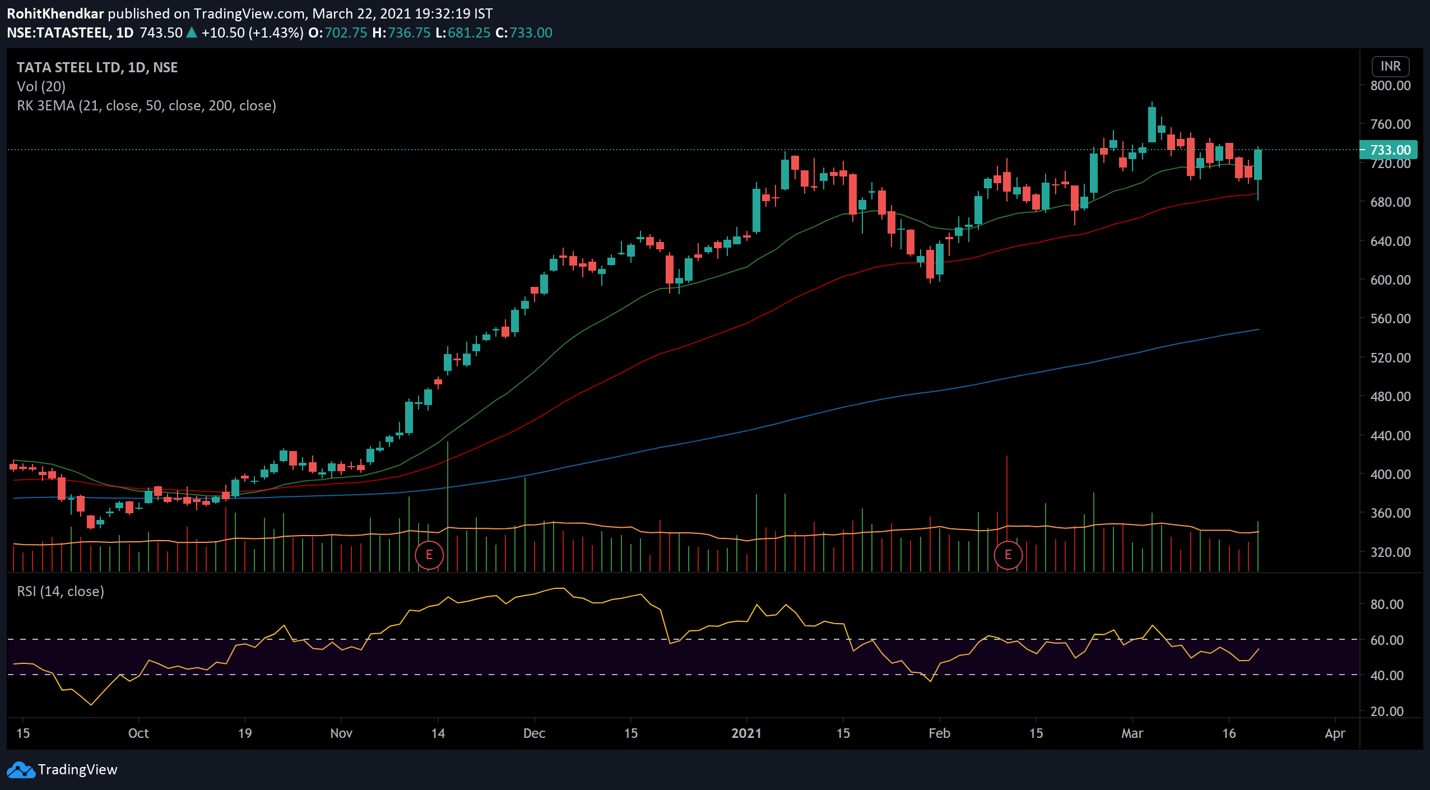Viewport: 1430px width, 790px height.
Task: Click the RSI 40.00 scale label
Action: pos(1387,676)
